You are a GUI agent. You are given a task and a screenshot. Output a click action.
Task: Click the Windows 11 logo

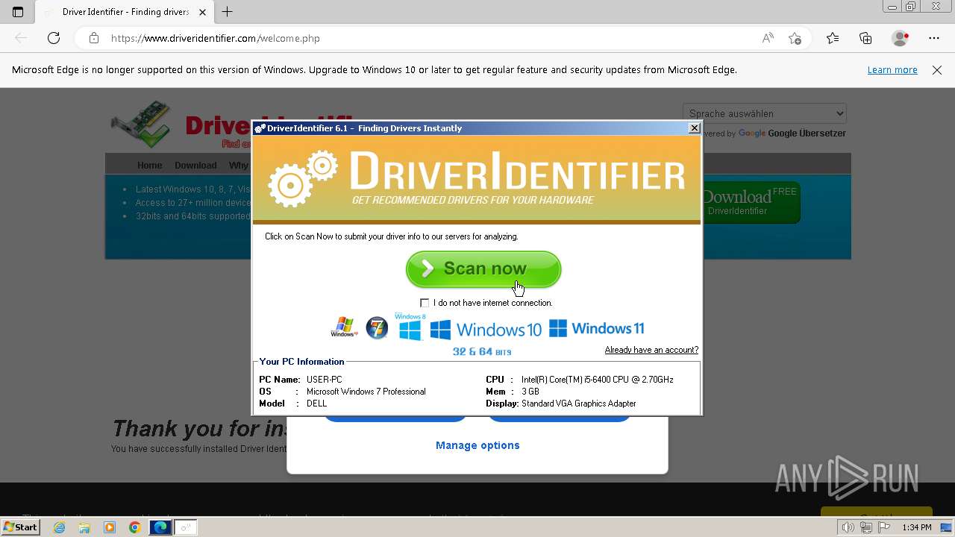point(596,328)
